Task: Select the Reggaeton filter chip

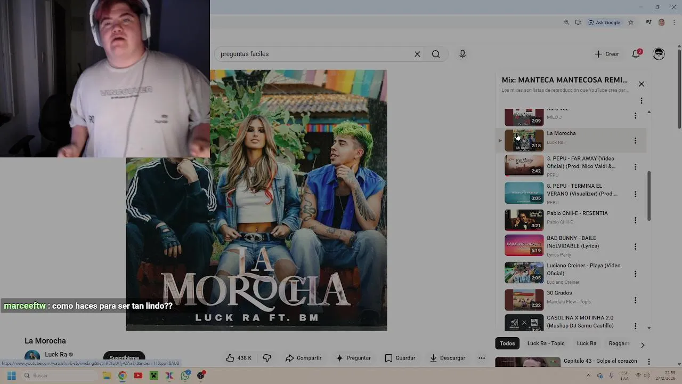Action: tap(619, 343)
